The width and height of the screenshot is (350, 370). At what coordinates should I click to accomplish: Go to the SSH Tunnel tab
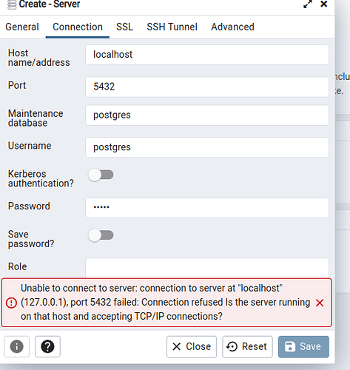[x=172, y=27]
